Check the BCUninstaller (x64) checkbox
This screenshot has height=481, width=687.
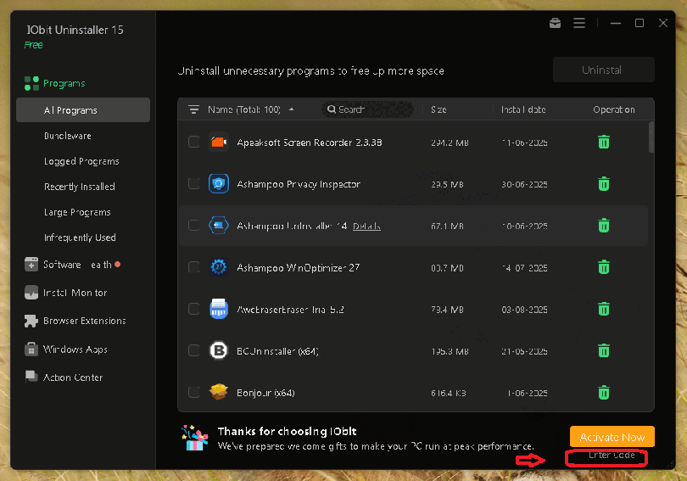(x=193, y=350)
